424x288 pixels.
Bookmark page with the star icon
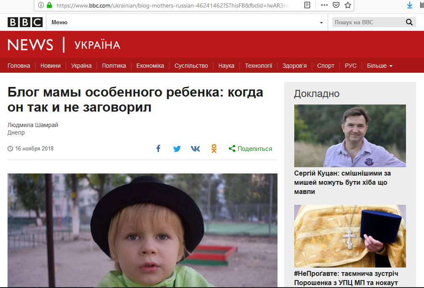[x=348, y=5]
